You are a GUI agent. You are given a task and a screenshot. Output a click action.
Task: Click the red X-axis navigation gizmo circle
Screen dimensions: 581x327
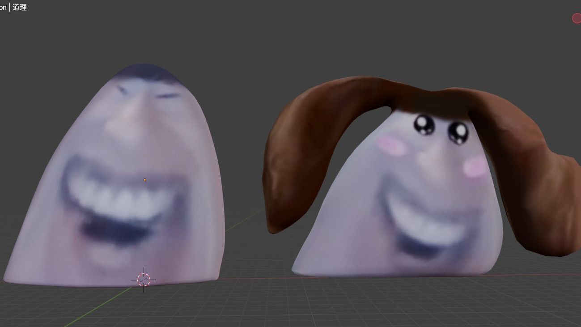click(x=577, y=18)
